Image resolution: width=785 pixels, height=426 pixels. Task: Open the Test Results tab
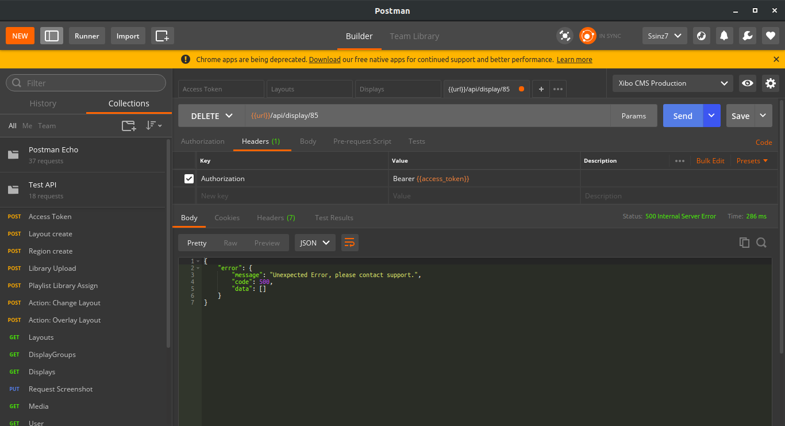334,217
